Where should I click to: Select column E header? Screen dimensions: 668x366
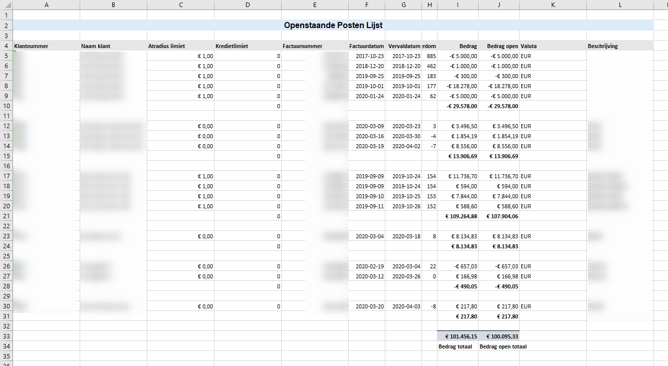315,5
